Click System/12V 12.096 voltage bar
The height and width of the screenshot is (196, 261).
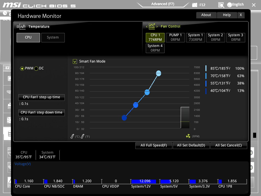click(145, 181)
